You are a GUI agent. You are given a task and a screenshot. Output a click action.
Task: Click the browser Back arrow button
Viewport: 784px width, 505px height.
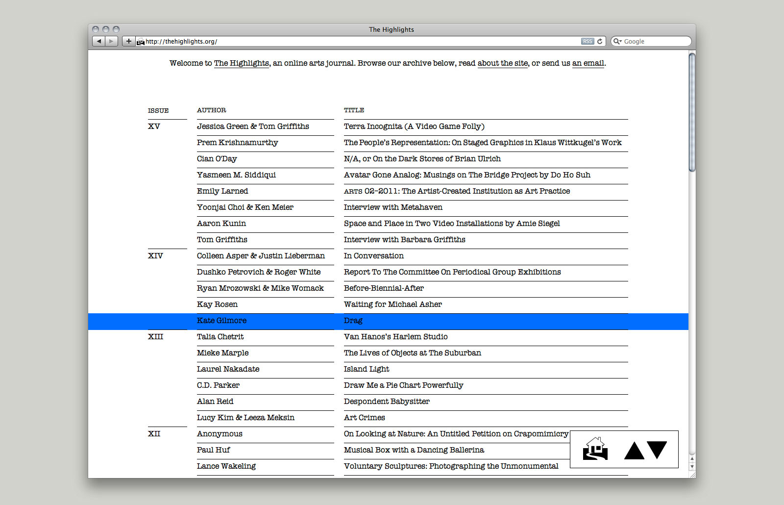[99, 41]
